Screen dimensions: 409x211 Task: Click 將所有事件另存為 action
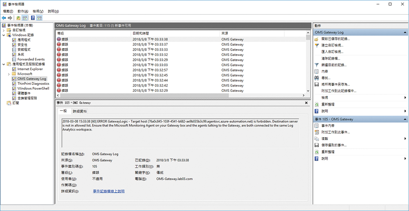tap(336, 84)
